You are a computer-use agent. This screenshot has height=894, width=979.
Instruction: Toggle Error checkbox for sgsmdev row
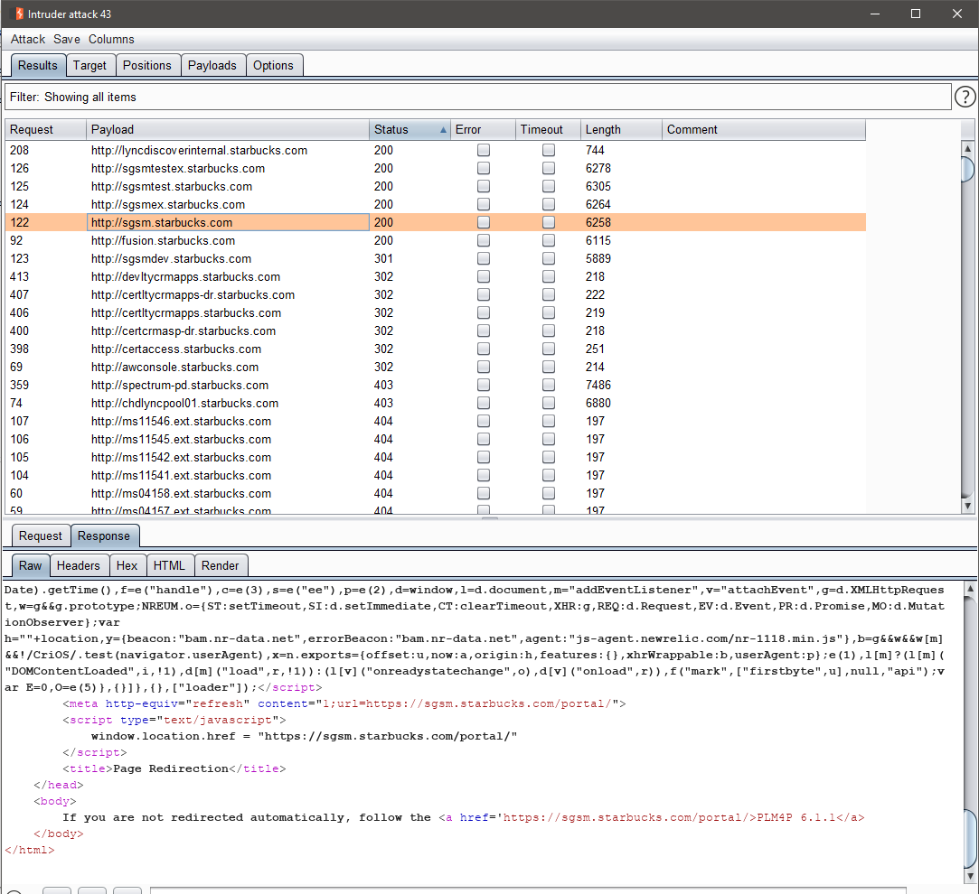[484, 259]
